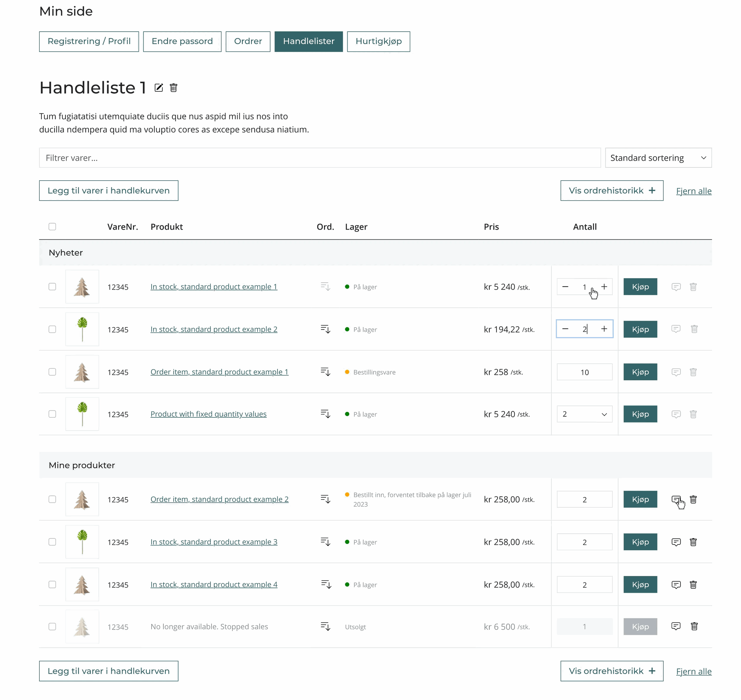Open the Standard sortering dropdown
This screenshot has height=700, width=741.
(658, 158)
